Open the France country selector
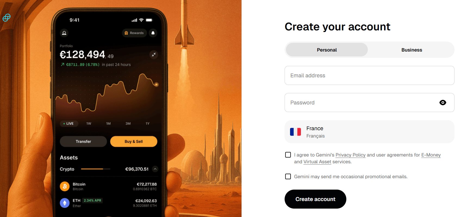 (369, 132)
